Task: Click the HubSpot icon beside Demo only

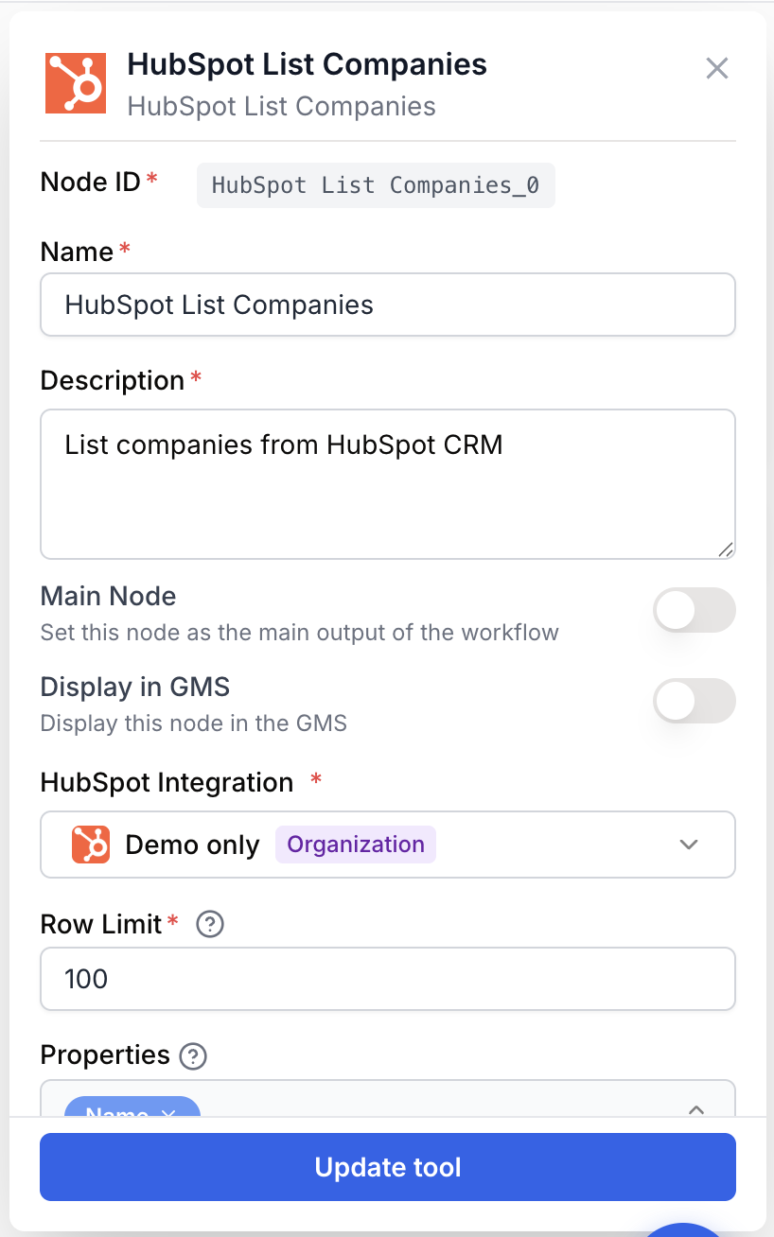Action: click(91, 845)
